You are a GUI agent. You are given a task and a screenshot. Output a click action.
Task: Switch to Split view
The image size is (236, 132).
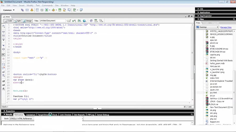(x=18, y=21)
